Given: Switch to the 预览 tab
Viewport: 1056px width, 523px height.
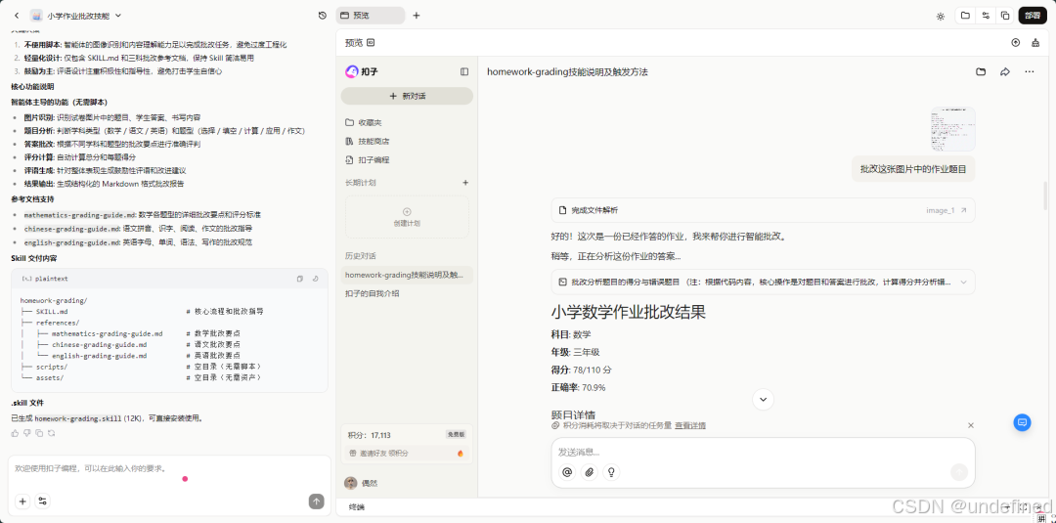Looking at the screenshot, I should (370, 16).
